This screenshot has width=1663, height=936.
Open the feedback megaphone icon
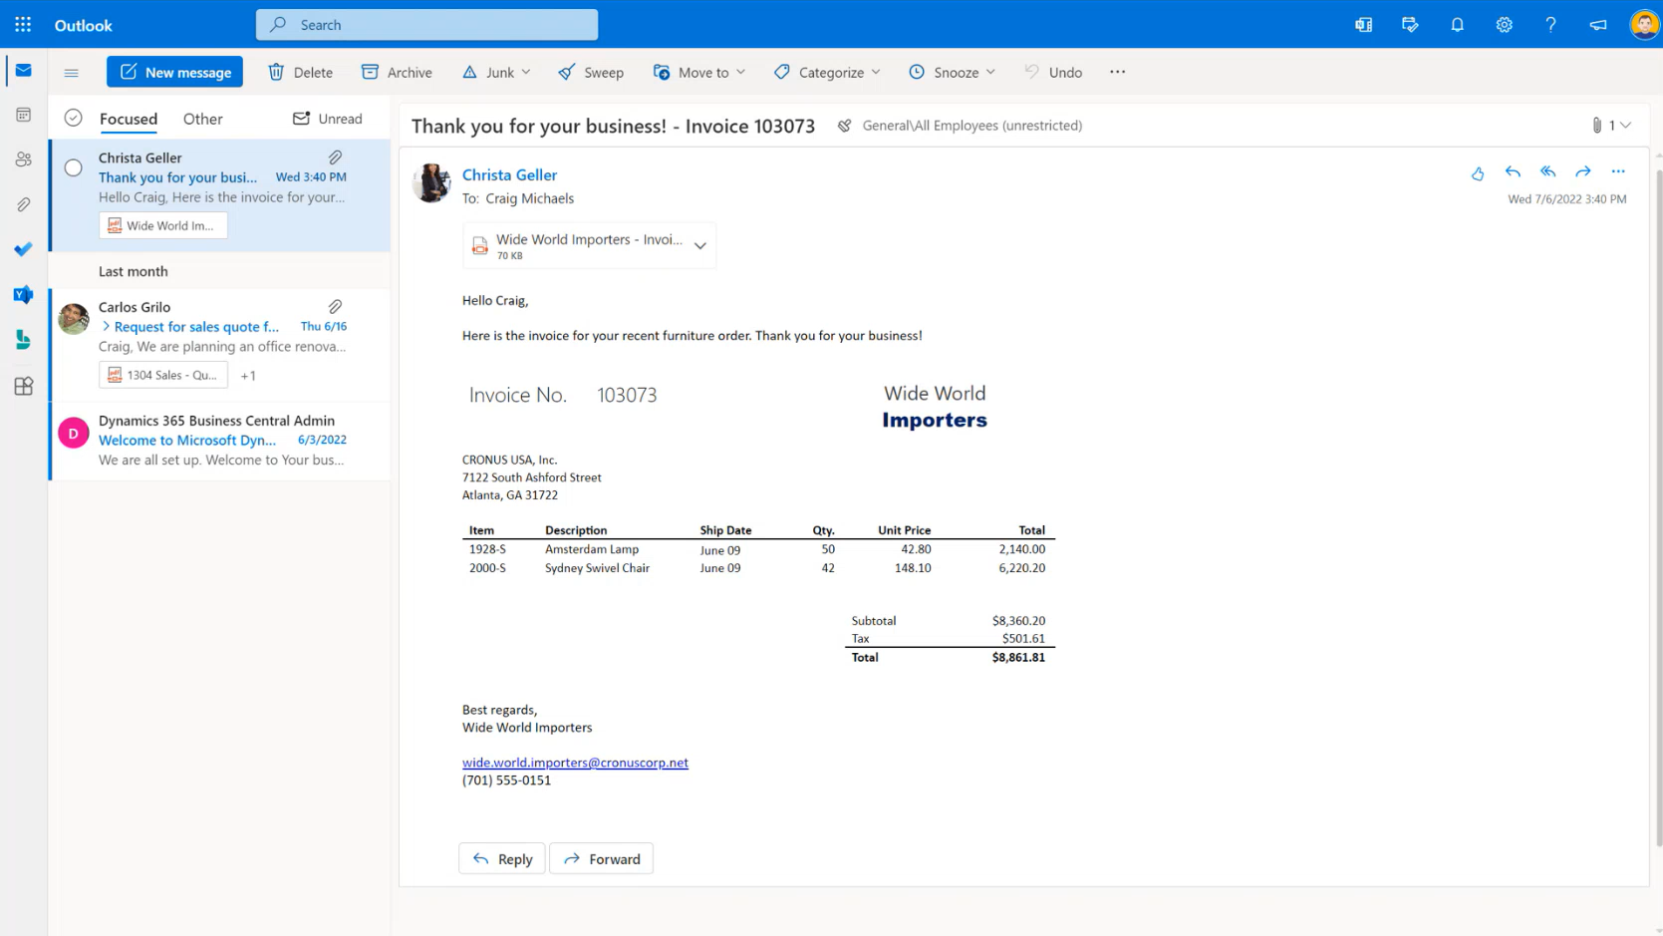click(1597, 25)
